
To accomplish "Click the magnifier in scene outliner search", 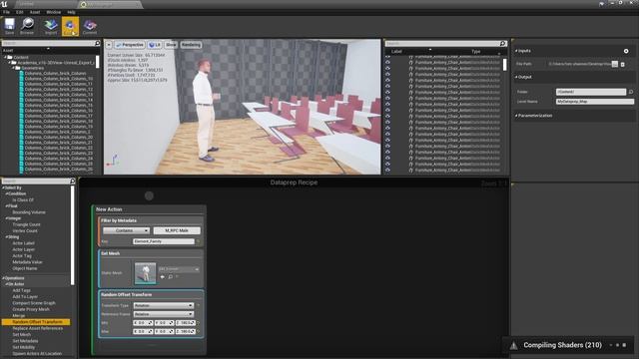I will coord(502,43).
